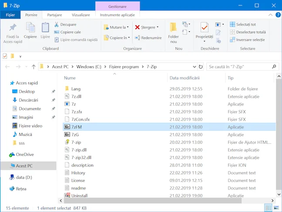
Task: Select Descărcări in navigation pane
Action: (x=28, y=100)
